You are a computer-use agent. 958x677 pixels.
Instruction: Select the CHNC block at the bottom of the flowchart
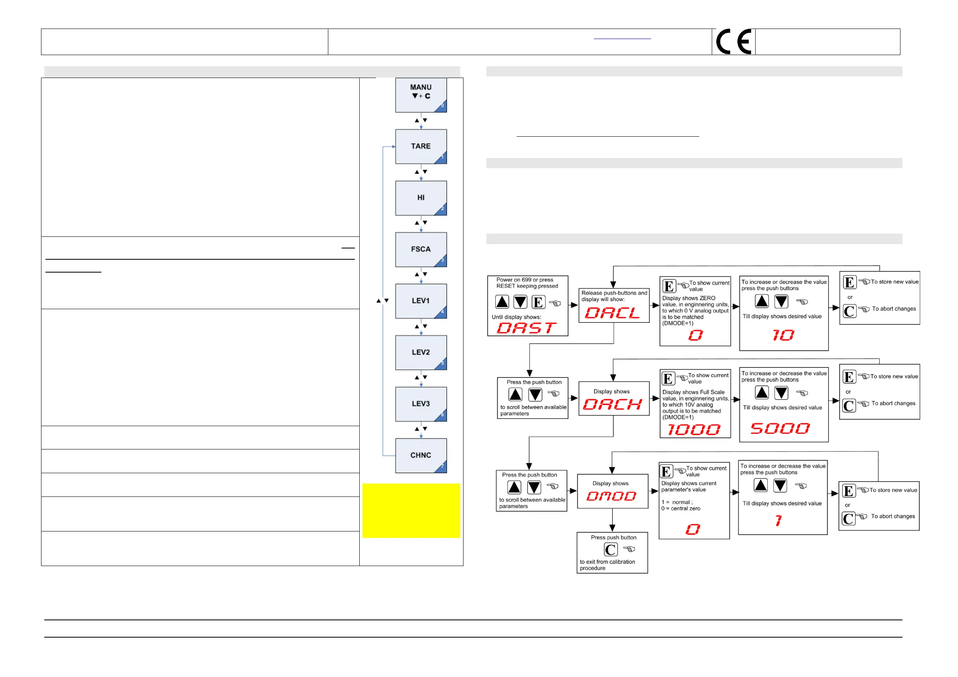[x=420, y=455]
